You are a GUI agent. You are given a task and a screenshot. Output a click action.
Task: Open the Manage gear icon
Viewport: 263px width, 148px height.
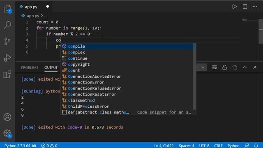[7, 133]
